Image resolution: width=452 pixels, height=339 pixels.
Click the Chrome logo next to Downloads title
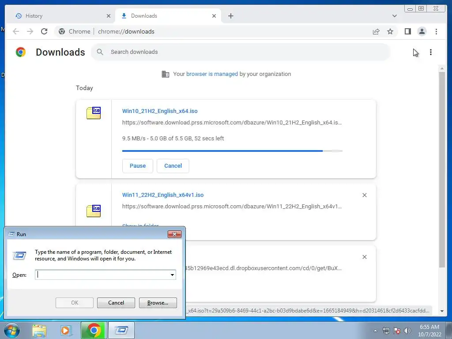[21, 52]
